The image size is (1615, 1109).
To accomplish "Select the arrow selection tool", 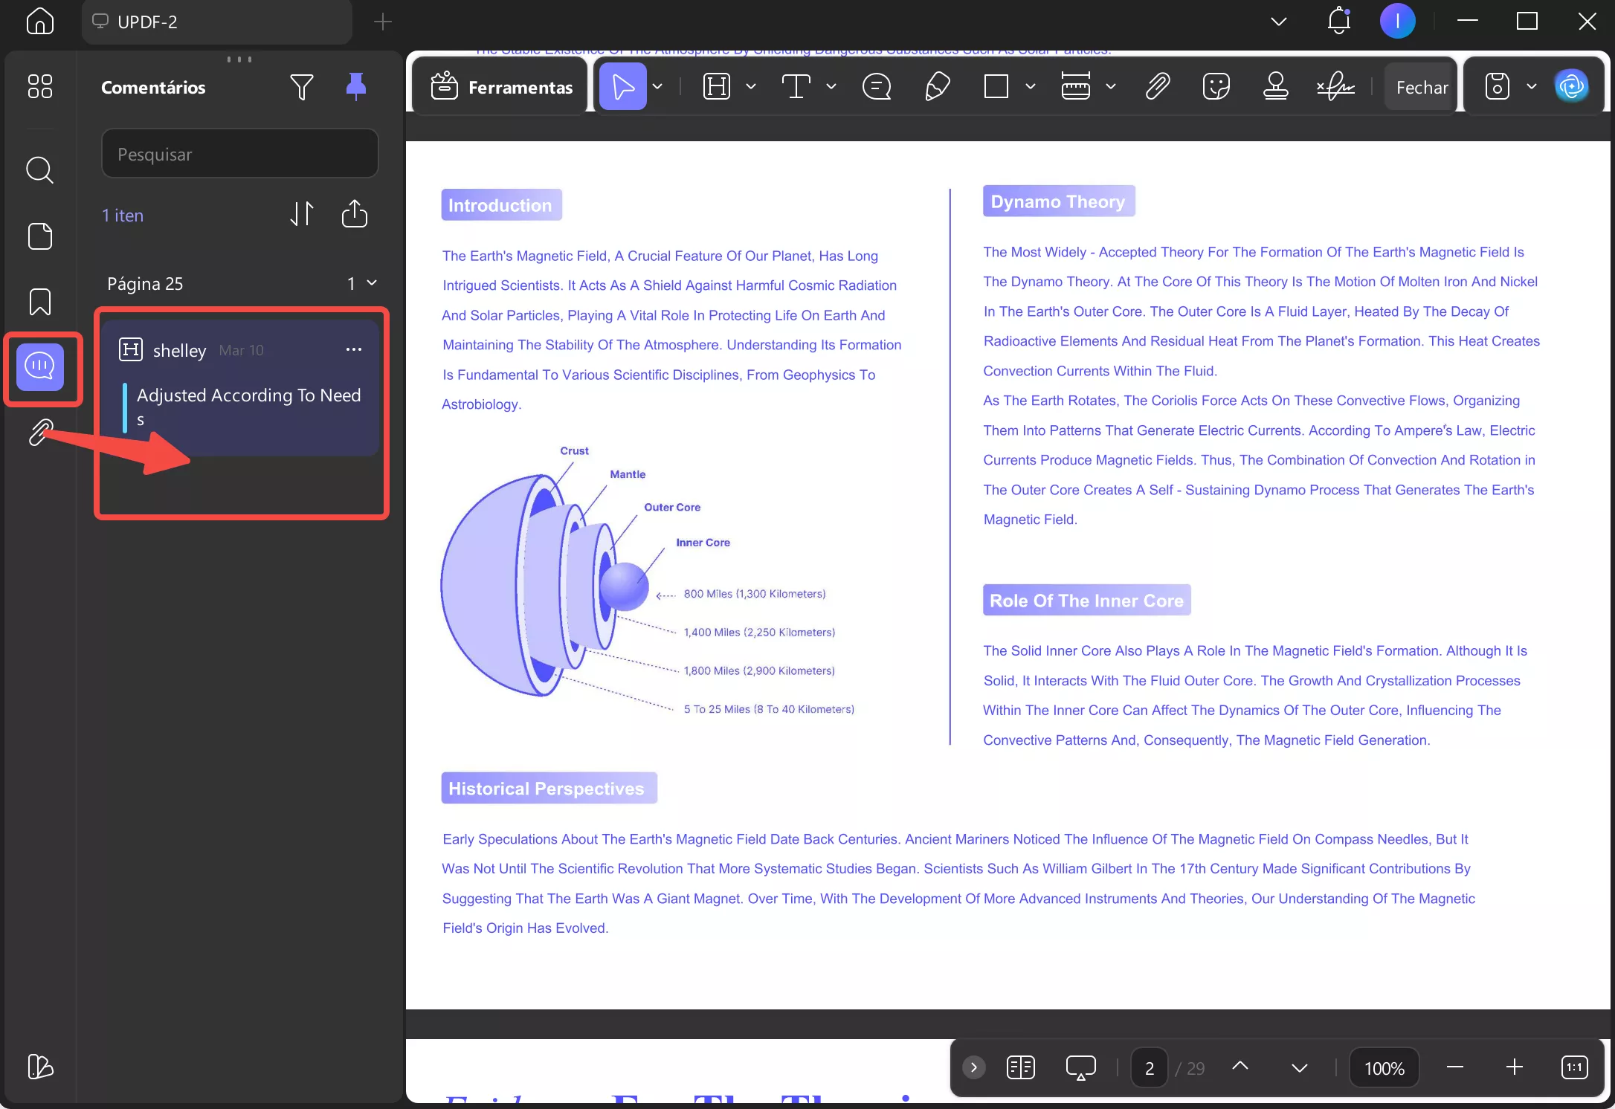I will pyautogui.click(x=625, y=85).
